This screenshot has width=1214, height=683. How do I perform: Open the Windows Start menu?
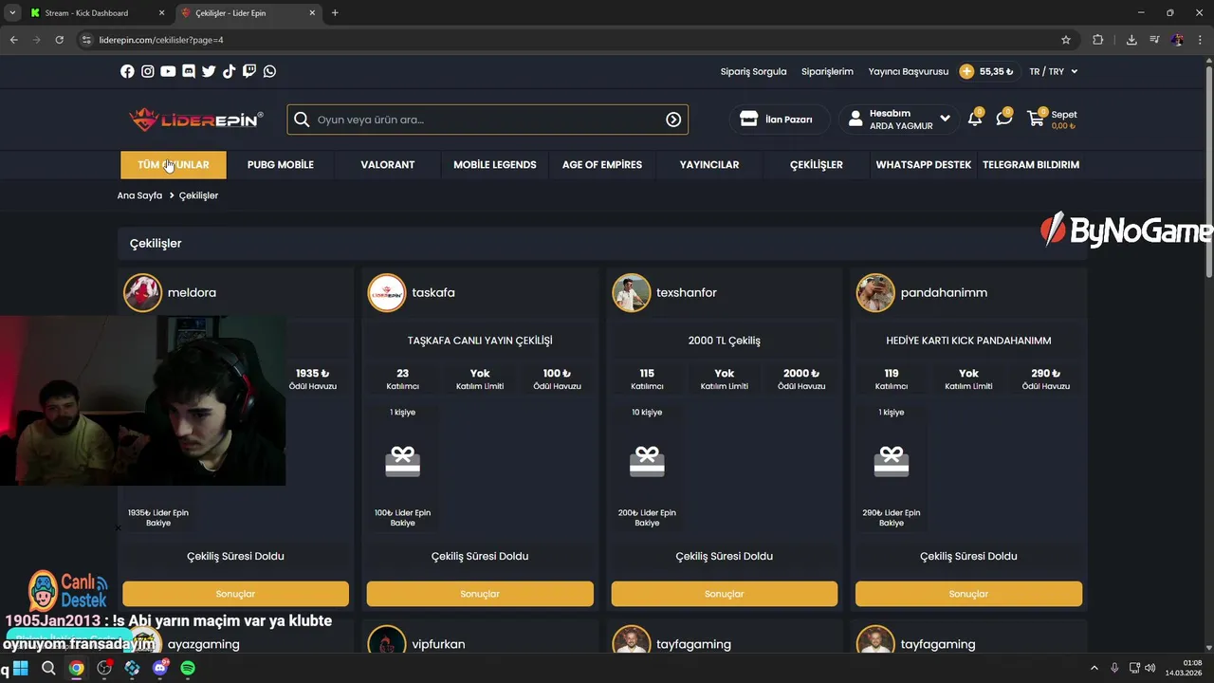pos(20,668)
